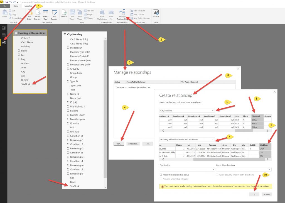The image size is (285, 203).
Task: Open the Cardinality dropdown
Action: (187, 169)
